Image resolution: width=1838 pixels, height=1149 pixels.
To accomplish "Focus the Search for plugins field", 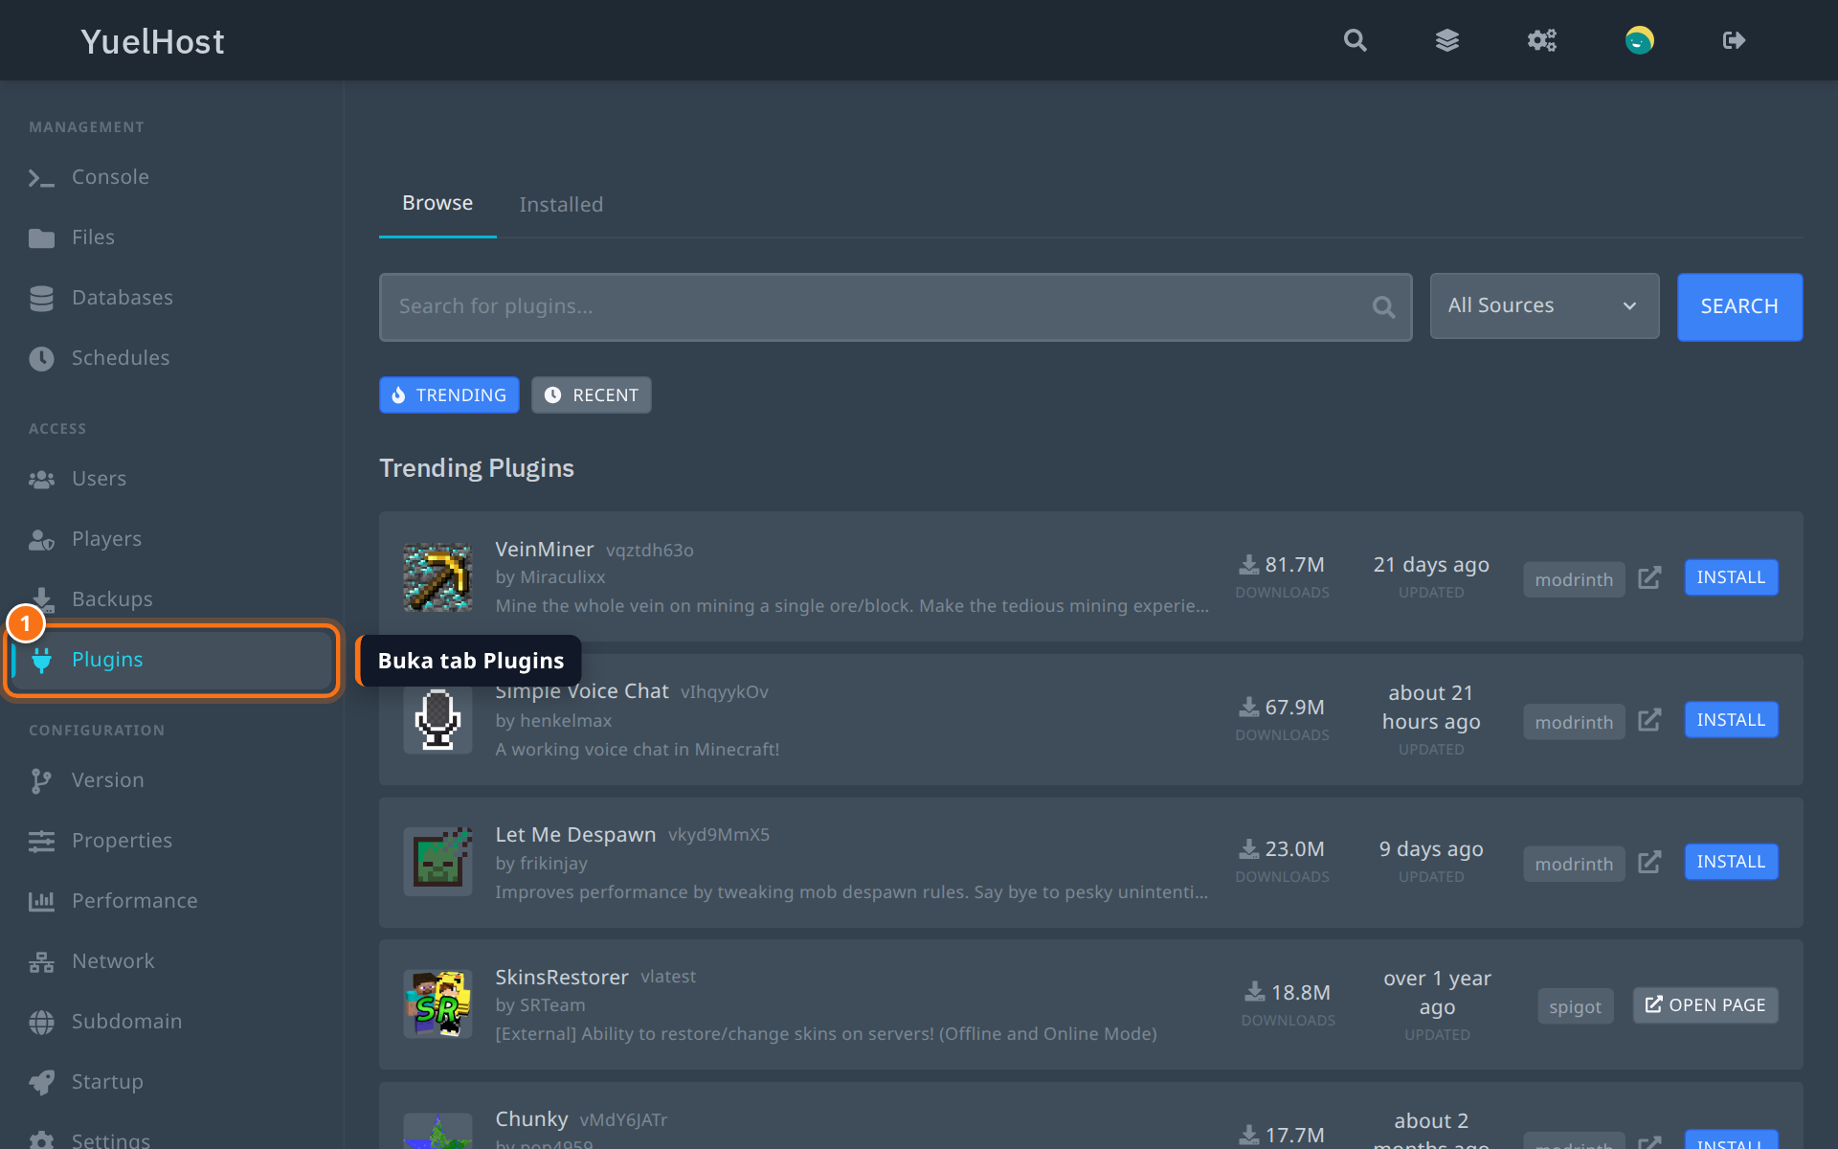I will [895, 306].
